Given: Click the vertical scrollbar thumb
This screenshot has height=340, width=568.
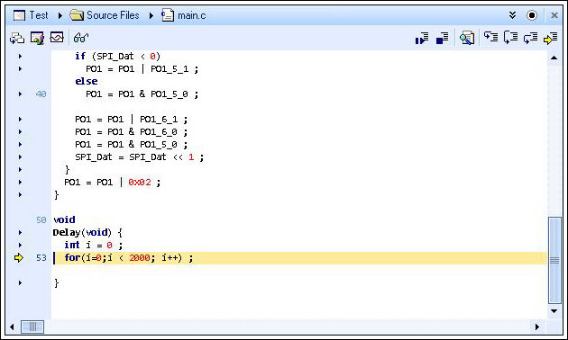Looking at the screenshot, I should 554,260.
